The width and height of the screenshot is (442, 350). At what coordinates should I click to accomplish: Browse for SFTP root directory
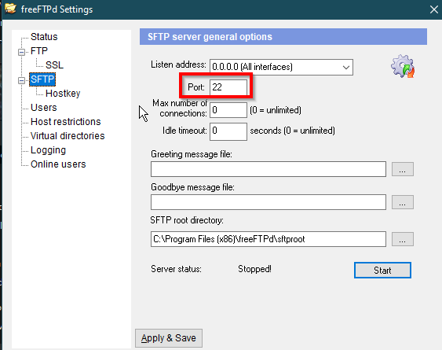coord(403,239)
